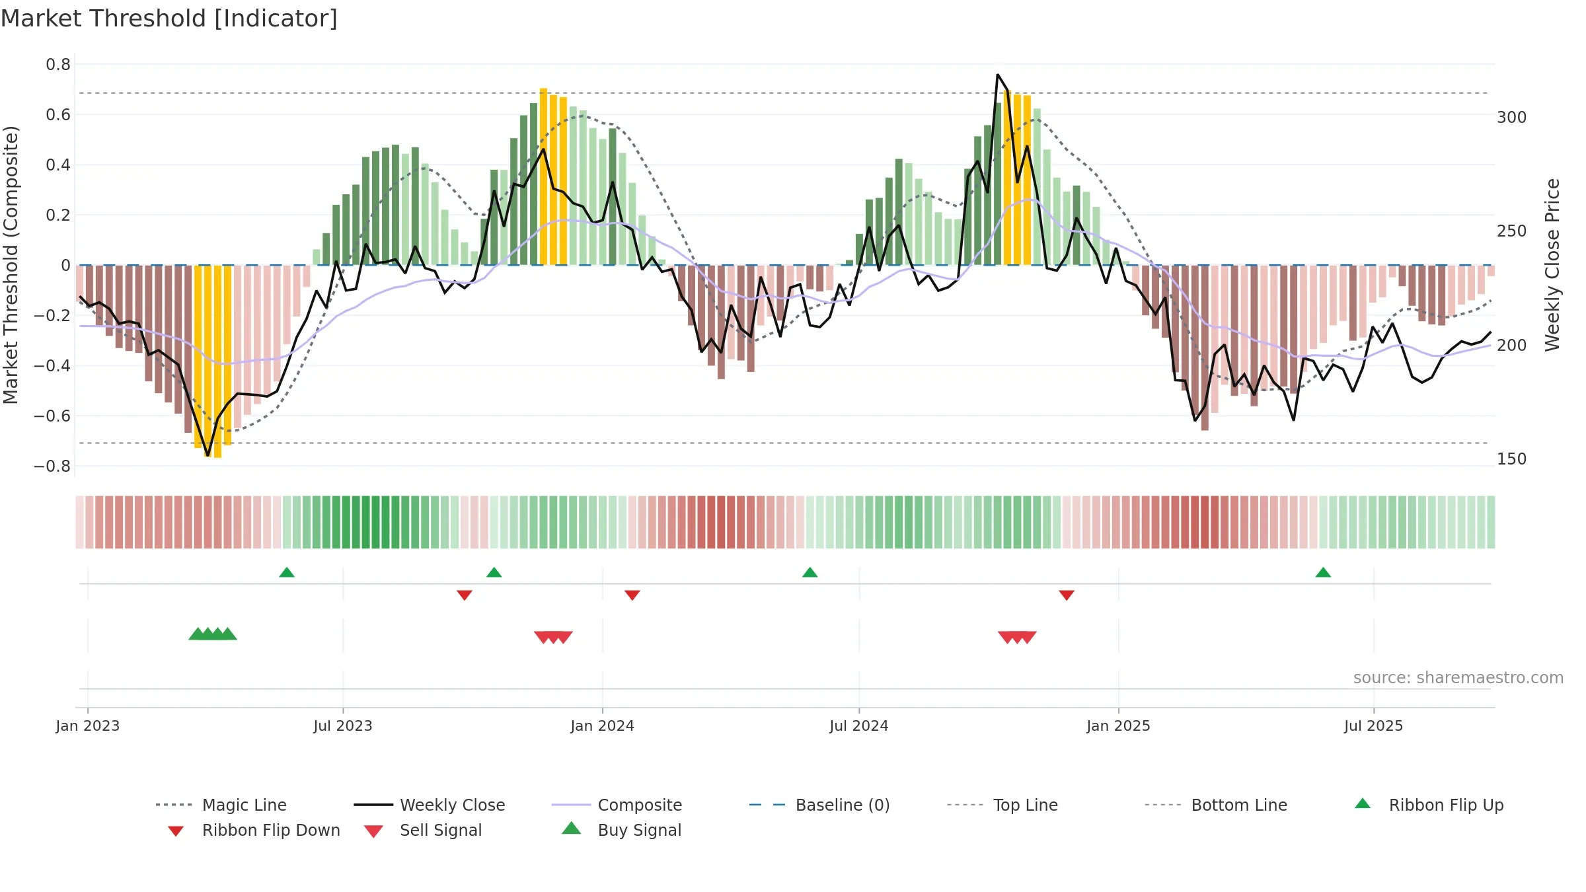Click the ribbon flip up marker before Jul 2023
This screenshot has width=1586, height=892.
pos(287,572)
